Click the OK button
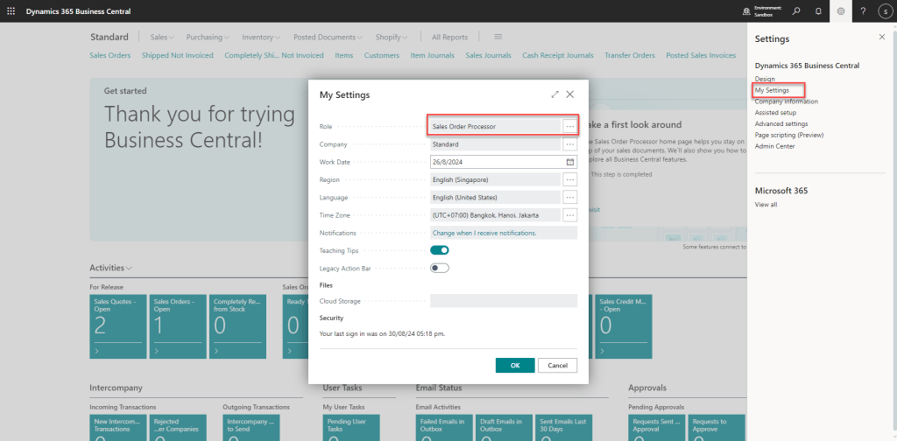The image size is (897, 441). point(514,365)
